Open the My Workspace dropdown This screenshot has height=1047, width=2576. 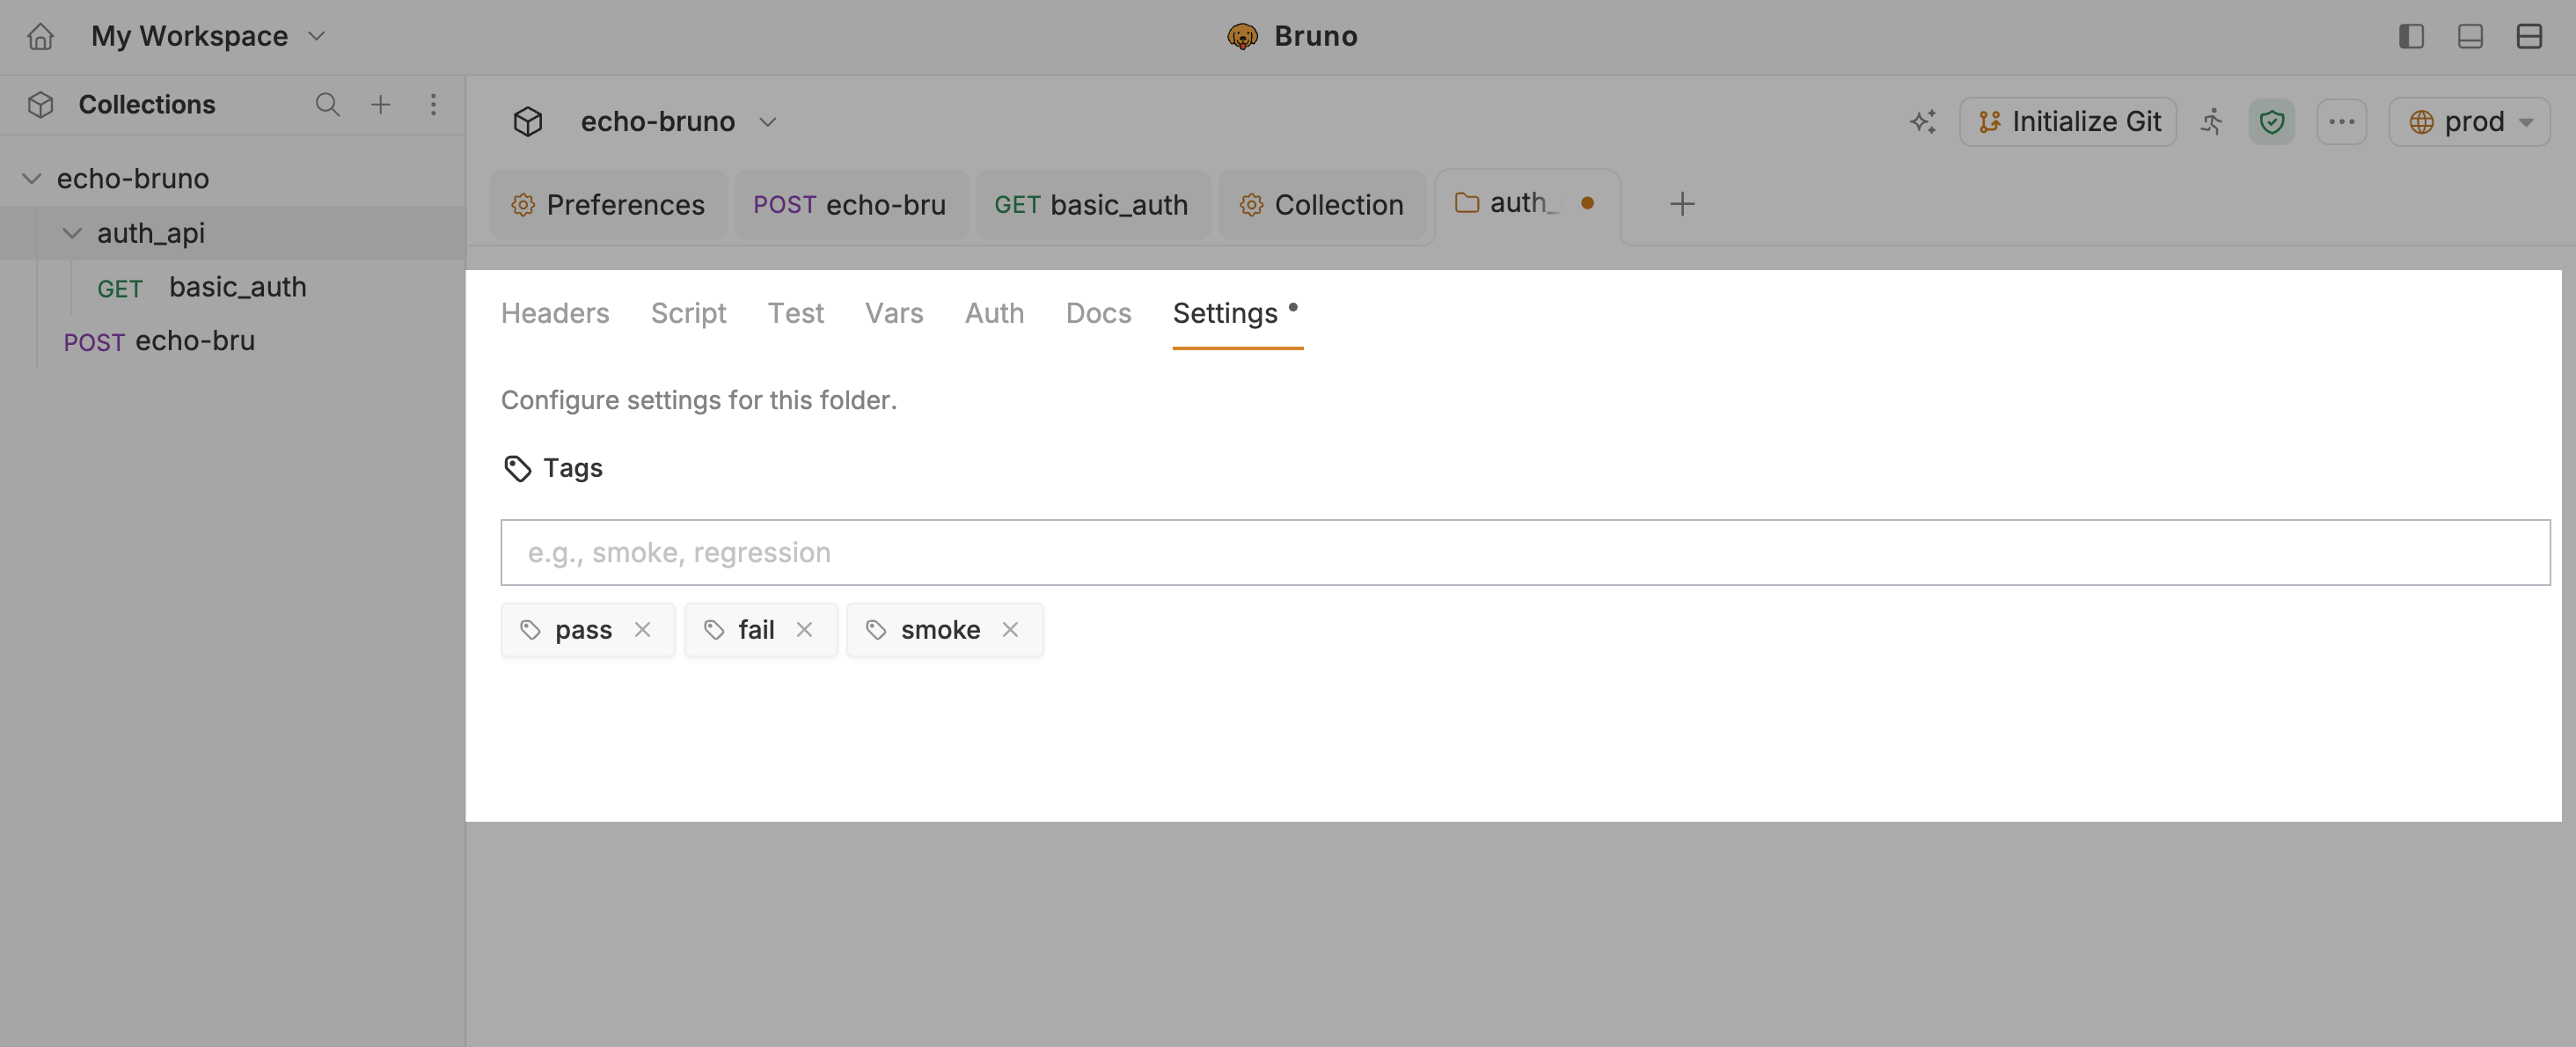(x=208, y=36)
